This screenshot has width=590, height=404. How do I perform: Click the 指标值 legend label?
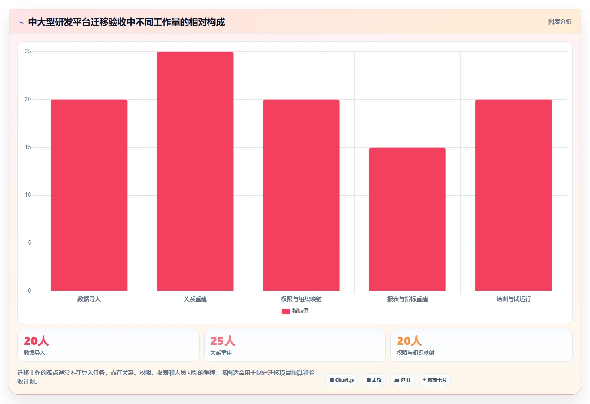pyautogui.click(x=300, y=311)
